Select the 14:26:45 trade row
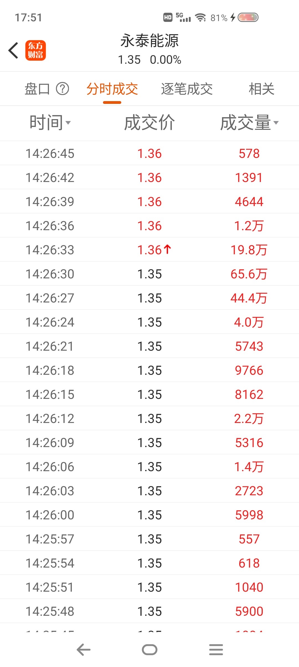 (149, 153)
